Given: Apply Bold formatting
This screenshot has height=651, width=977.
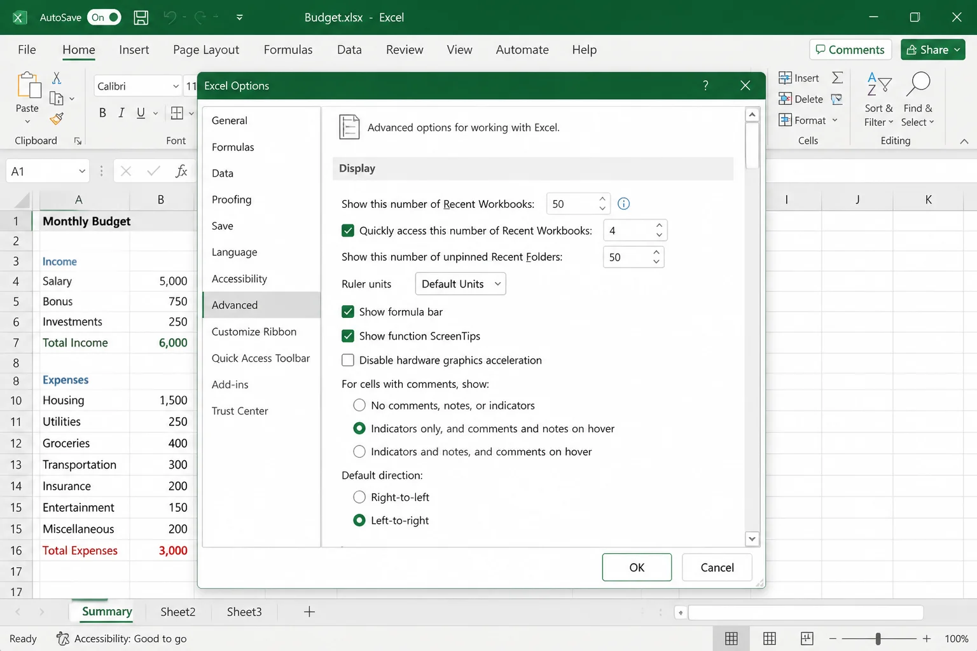Looking at the screenshot, I should pyautogui.click(x=102, y=113).
